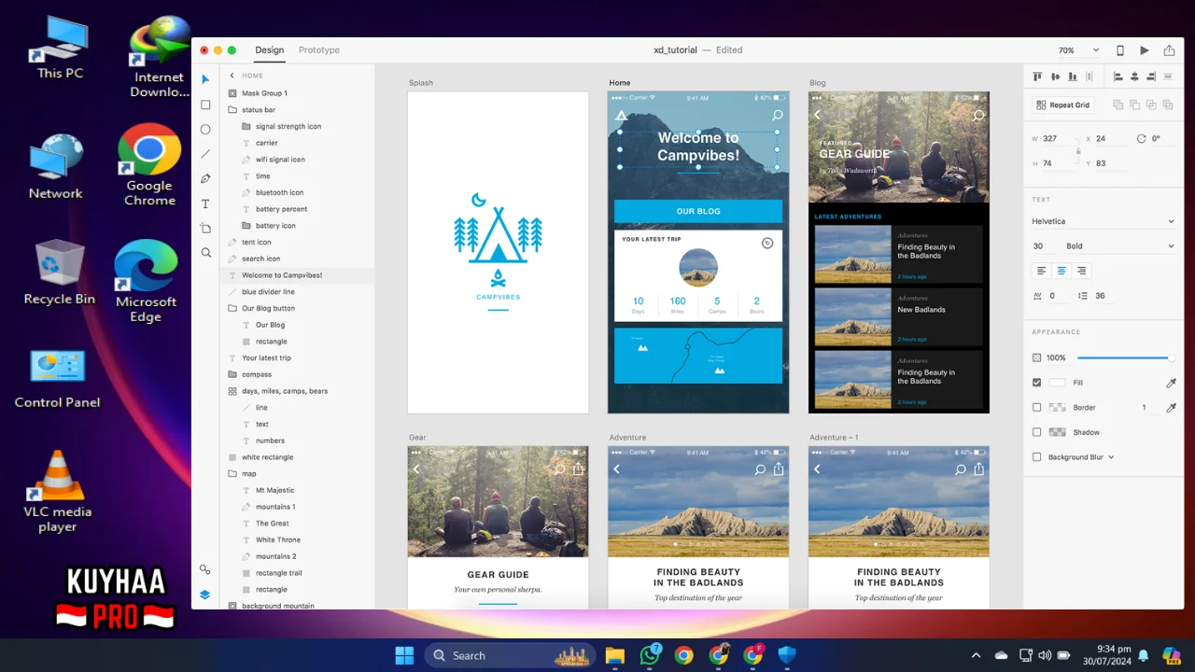This screenshot has height=672, width=1195.
Task: Pick fill color with eyedropper
Action: point(1171,383)
